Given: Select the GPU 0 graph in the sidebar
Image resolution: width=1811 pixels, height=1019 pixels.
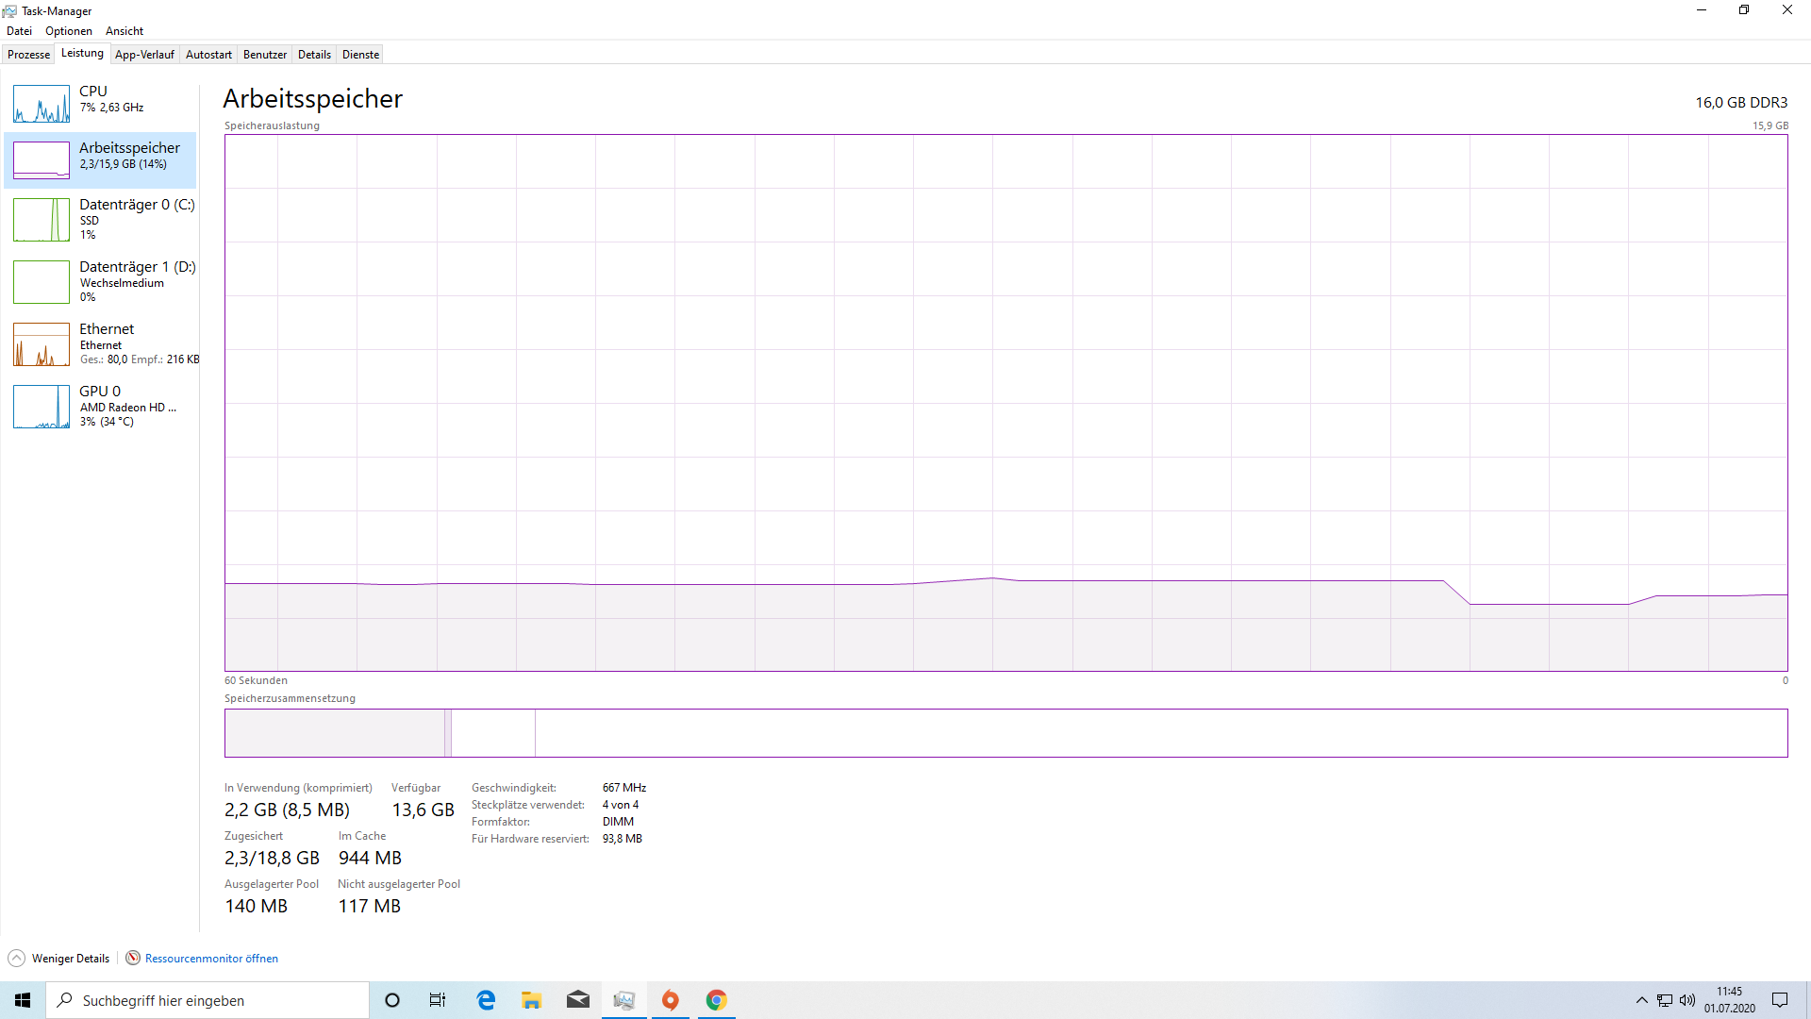Looking at the screenshot, I should coord(42,407).
